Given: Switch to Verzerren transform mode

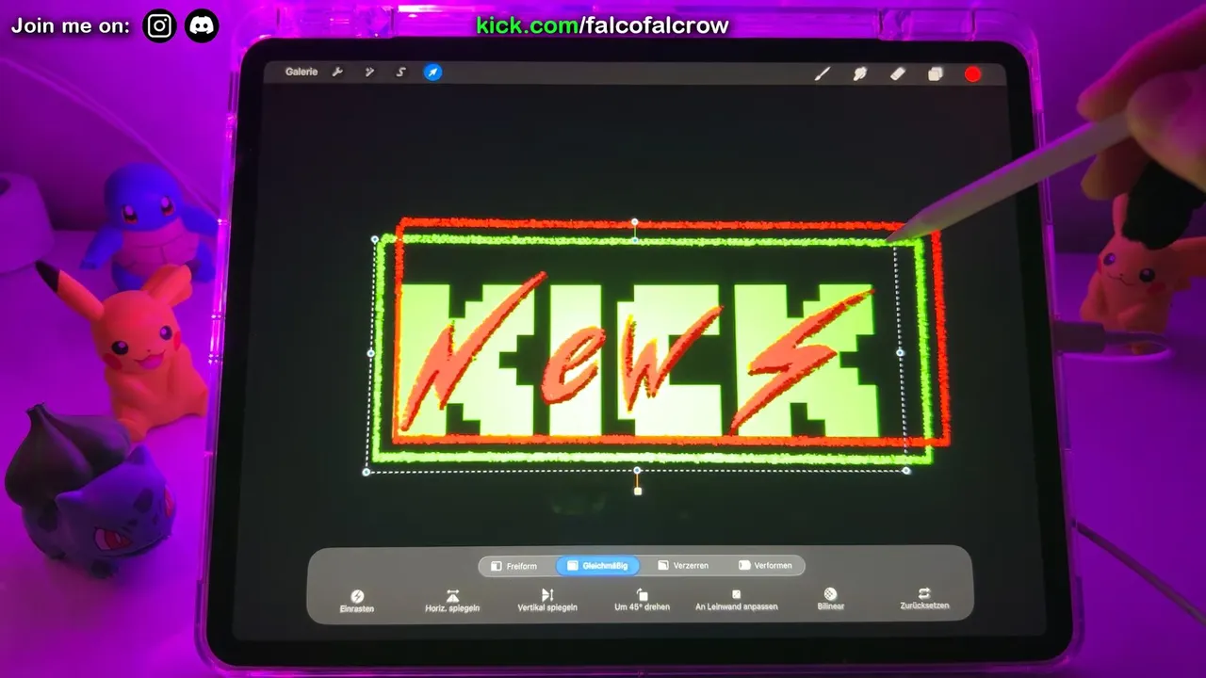Looking at the screenshot, I should tap(683, 566).
